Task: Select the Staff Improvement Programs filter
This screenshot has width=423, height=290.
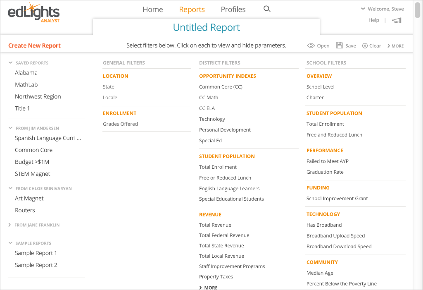Action: [x=232, y=266]
